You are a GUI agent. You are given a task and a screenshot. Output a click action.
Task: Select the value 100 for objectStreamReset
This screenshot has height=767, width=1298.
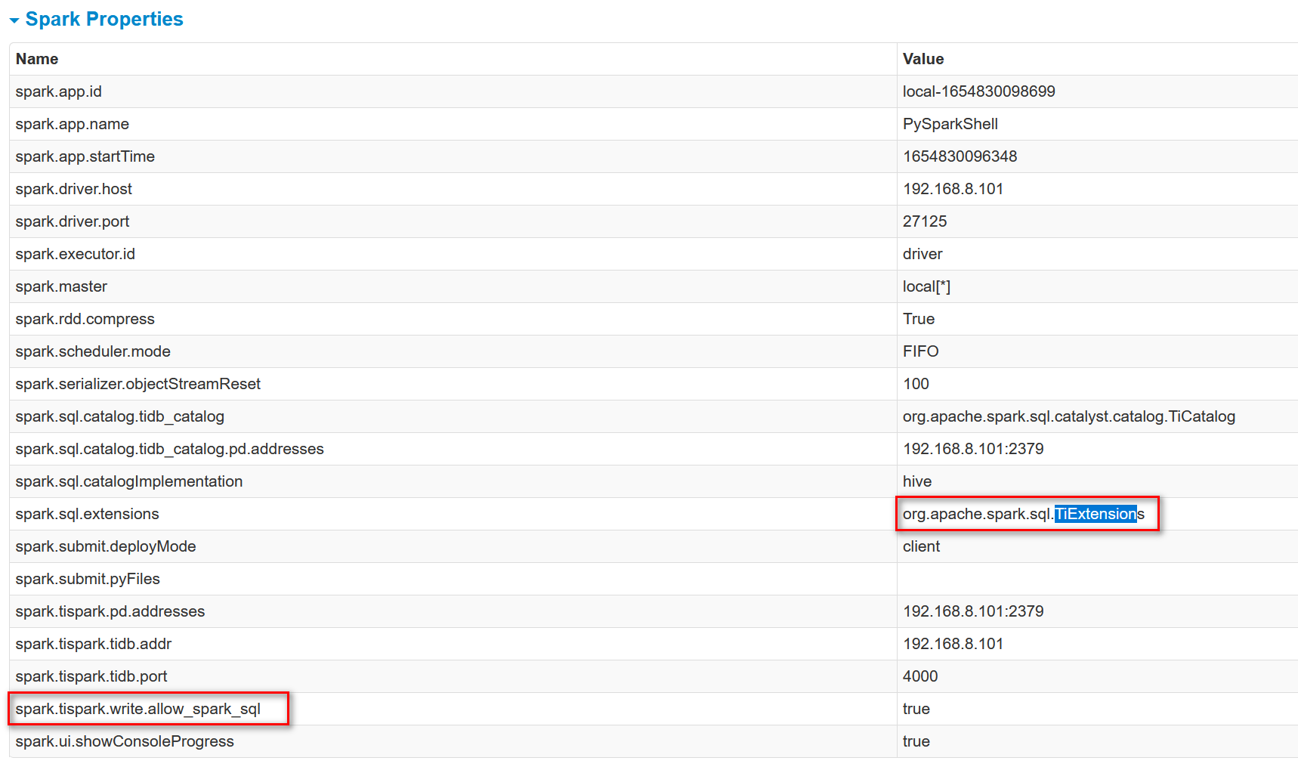pyautogui.click(x=916, y=384)
